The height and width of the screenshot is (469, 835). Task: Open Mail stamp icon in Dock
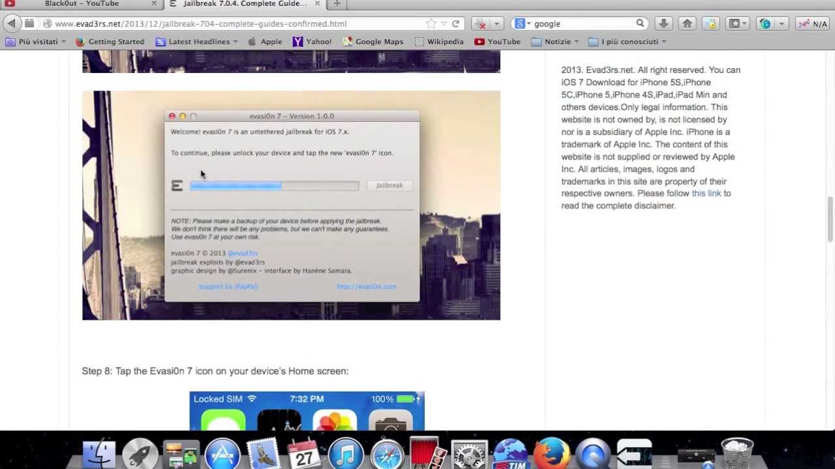(264, 453)
